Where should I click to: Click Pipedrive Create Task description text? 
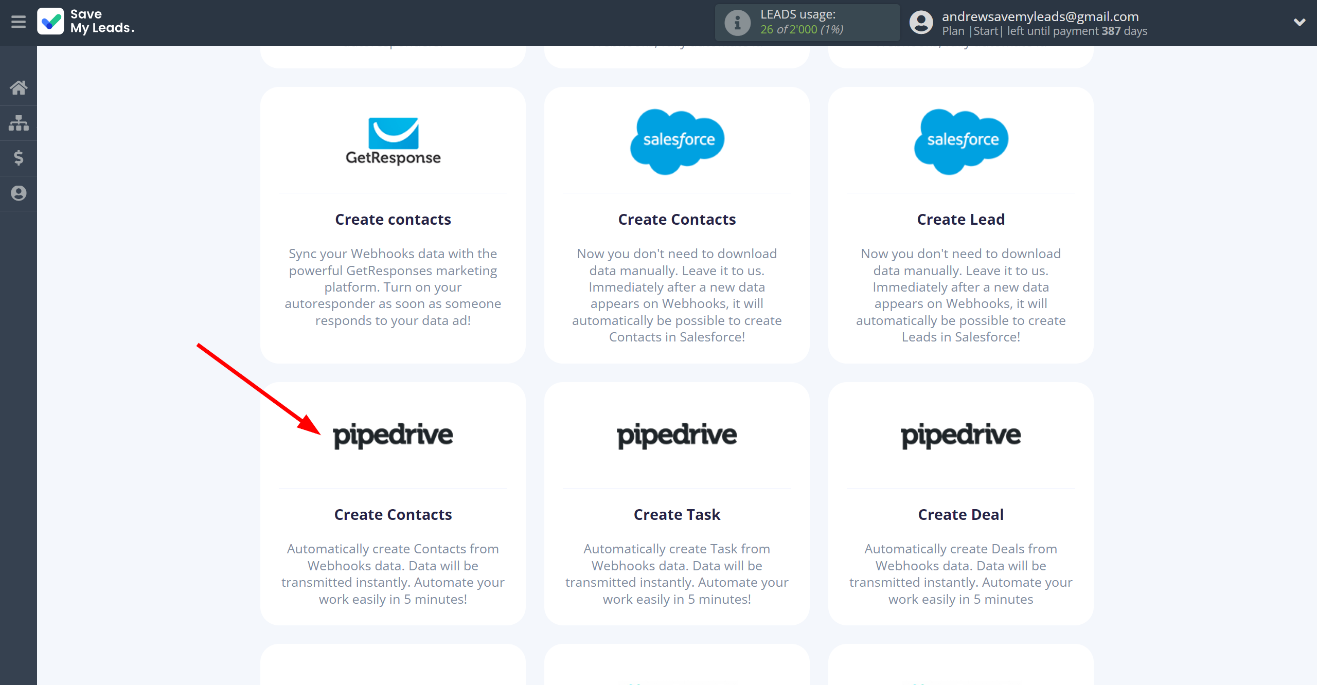(x=677, y=574)
